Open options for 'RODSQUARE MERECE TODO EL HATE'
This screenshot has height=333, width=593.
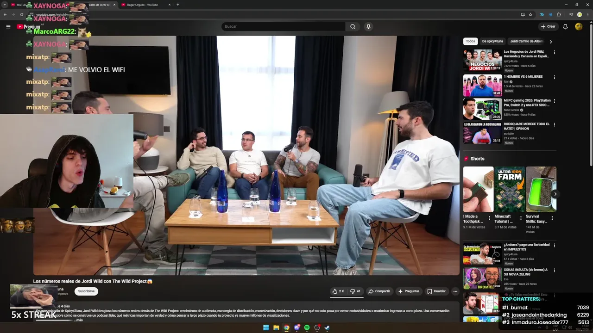pos(554,125)
